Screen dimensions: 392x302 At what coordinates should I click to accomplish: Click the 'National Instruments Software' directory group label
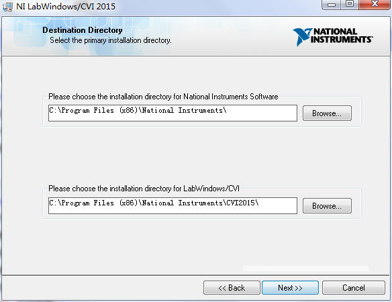tap(163, 97)
